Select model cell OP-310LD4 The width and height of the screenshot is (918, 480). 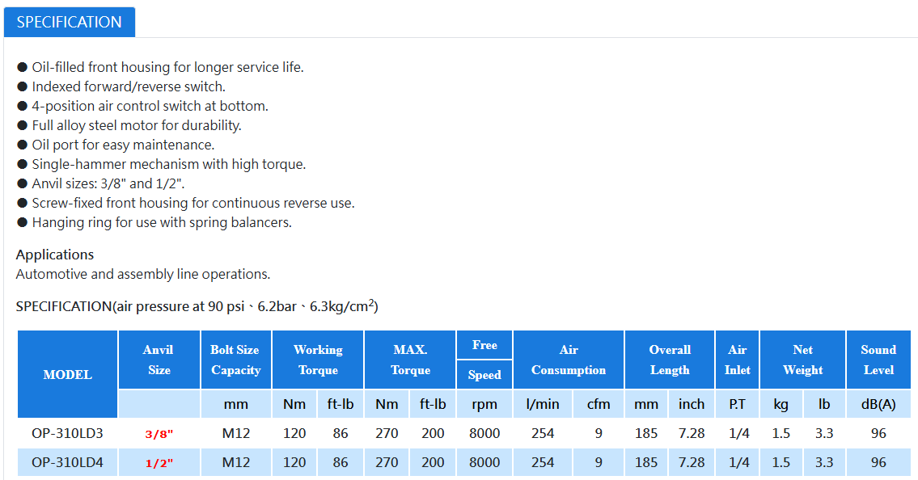67,462
